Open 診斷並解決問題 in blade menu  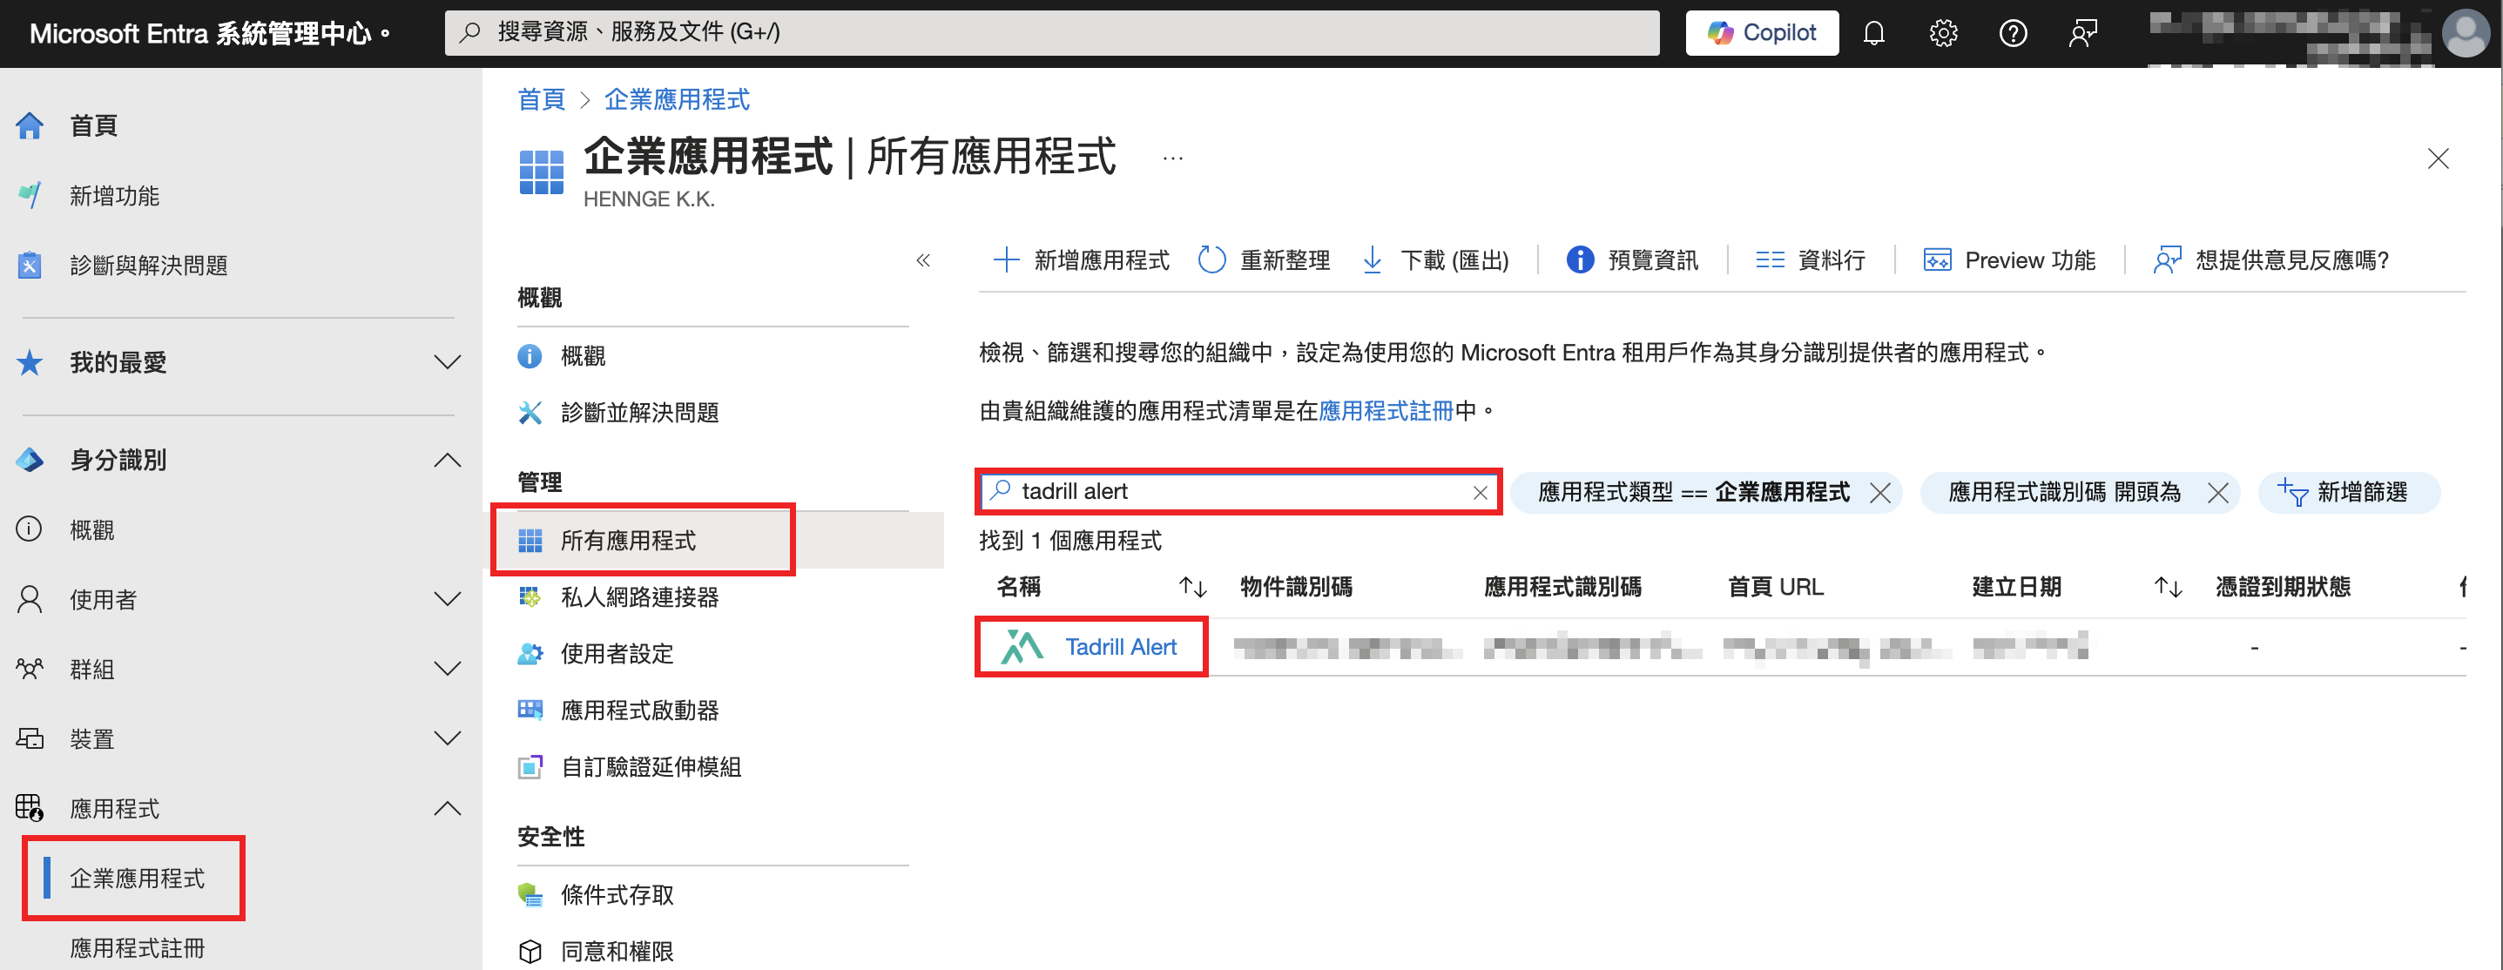coord(639,413)
